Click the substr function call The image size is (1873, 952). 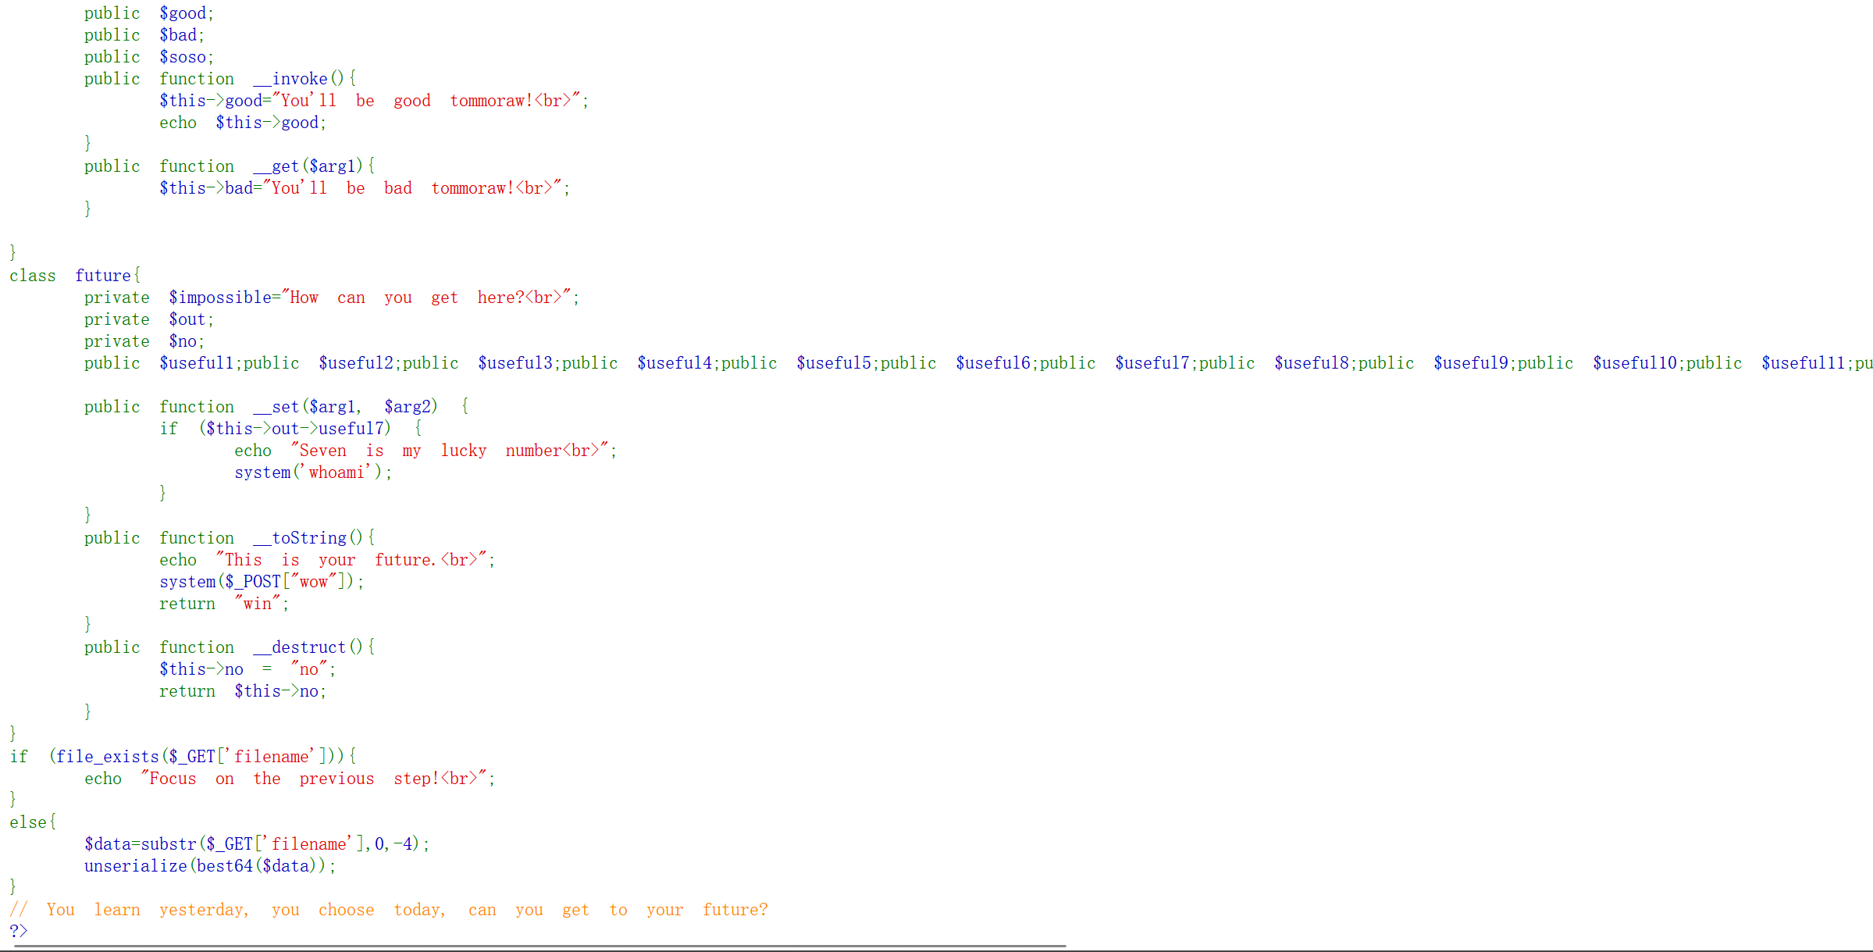click(168, 844)
